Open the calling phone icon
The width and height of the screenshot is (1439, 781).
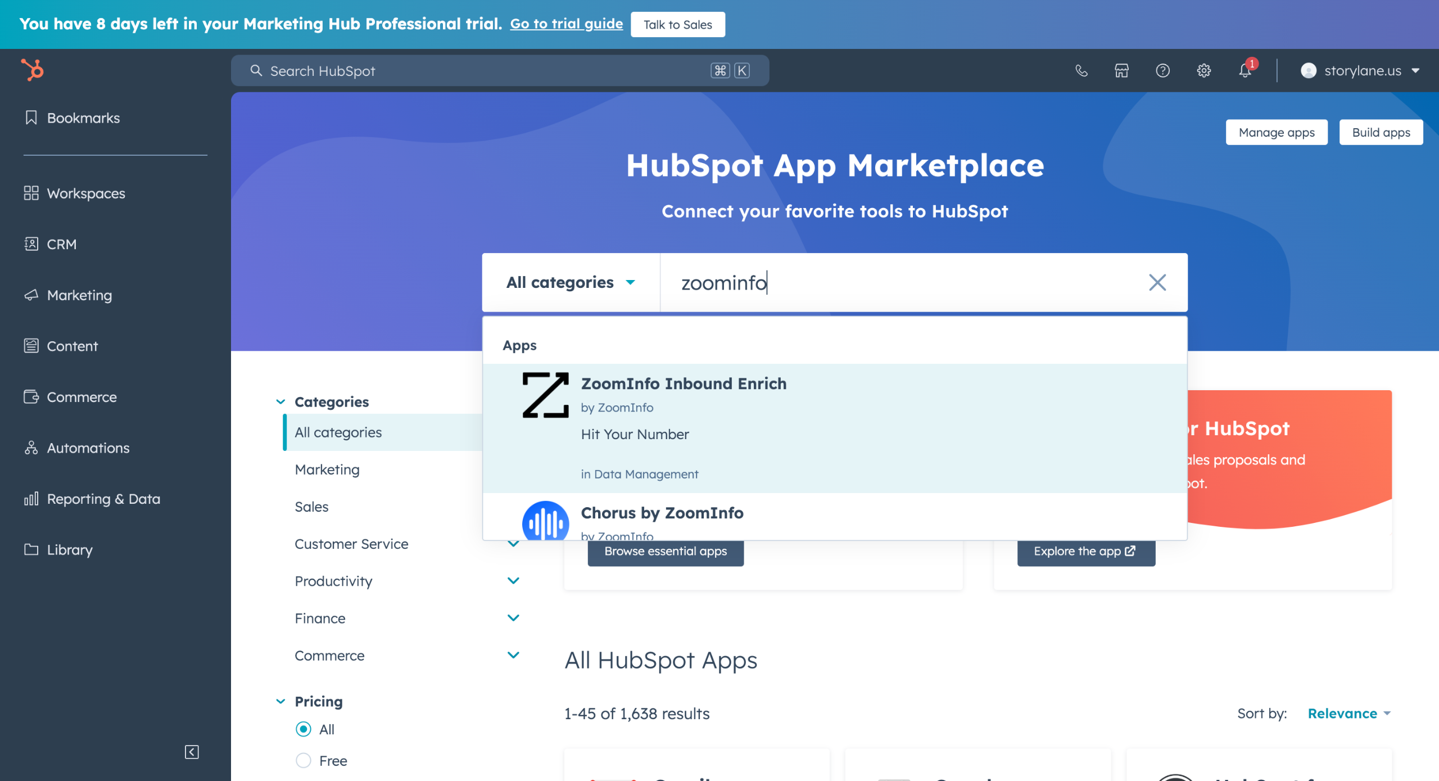(x=1081, y=71)
